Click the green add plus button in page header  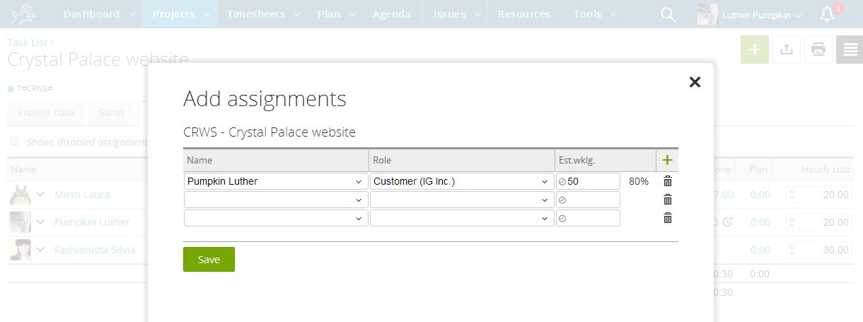click(755, 50)
